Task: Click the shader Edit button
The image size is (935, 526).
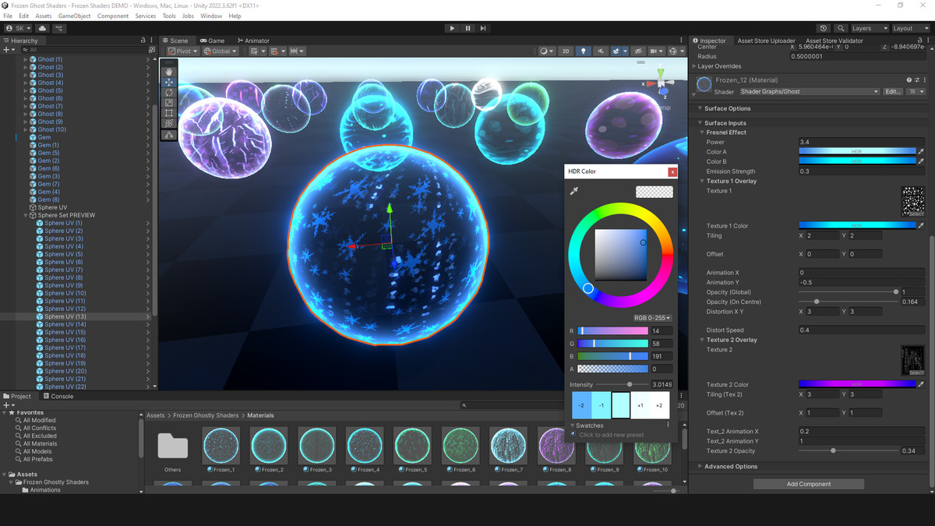Action: [893, 91]
